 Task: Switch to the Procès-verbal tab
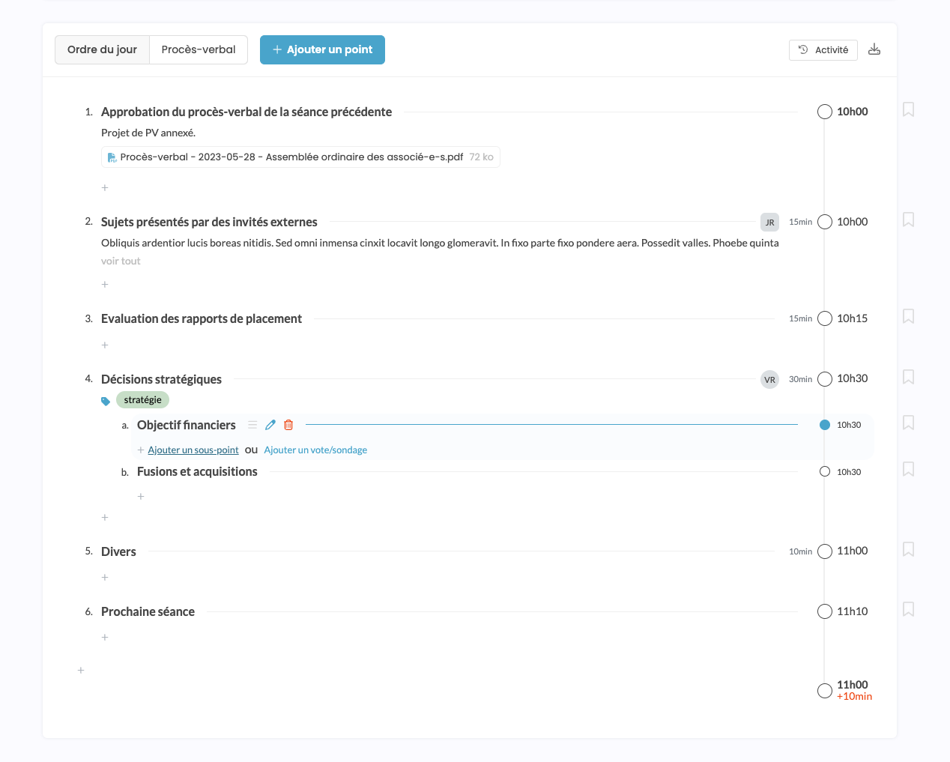(199, 49)
